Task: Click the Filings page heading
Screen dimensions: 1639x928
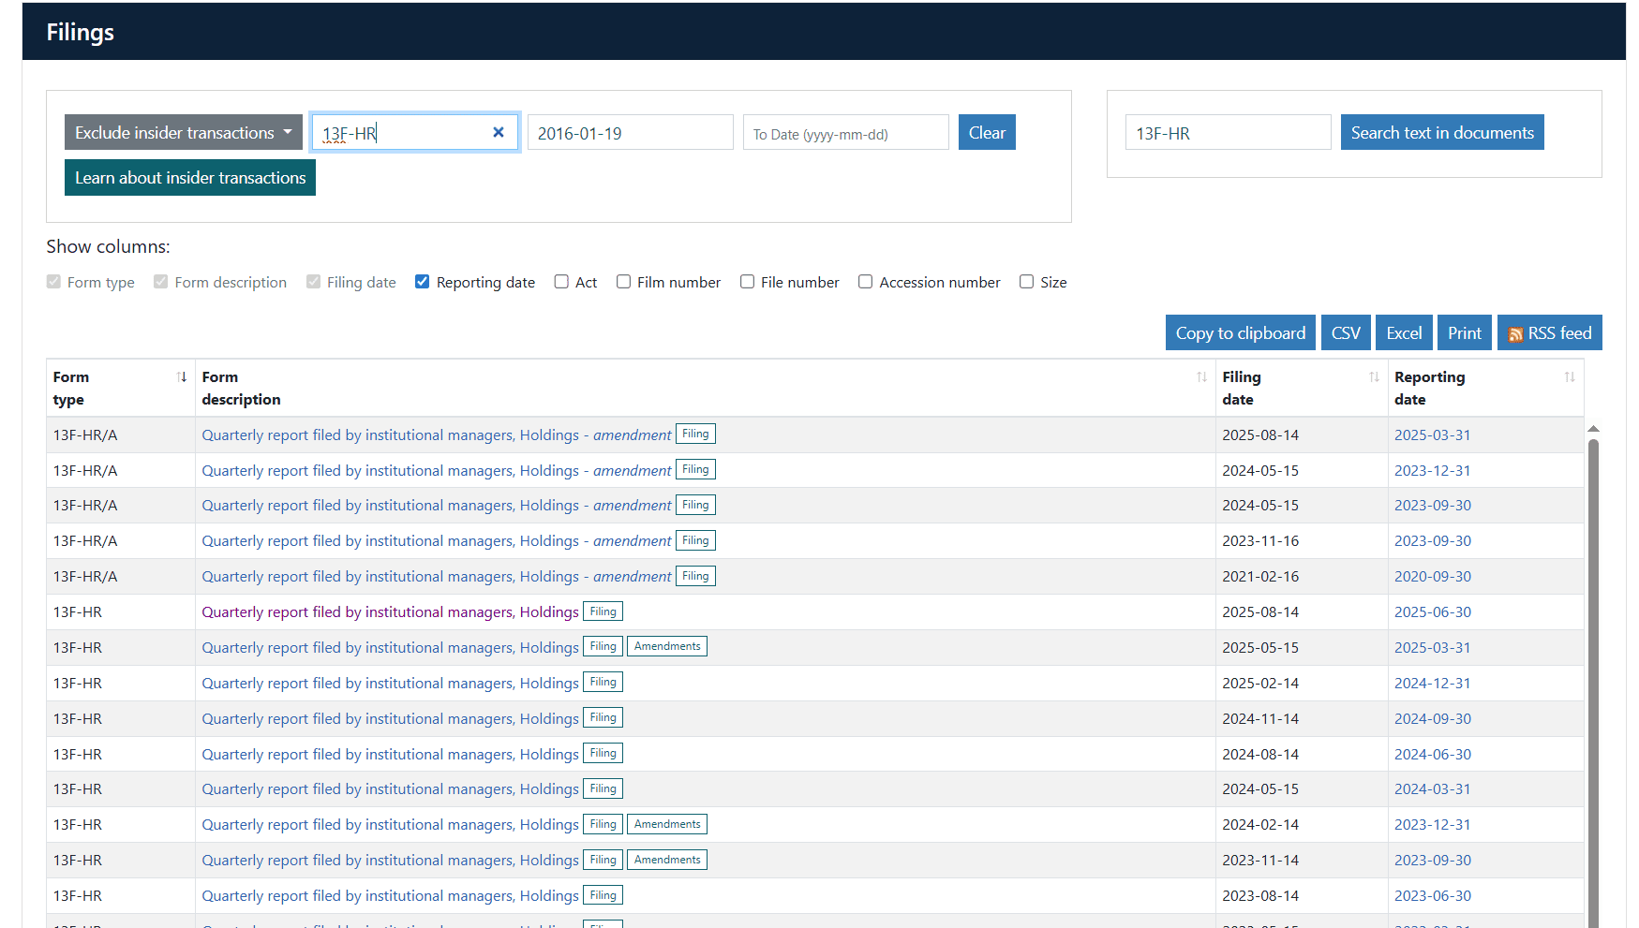Action: 81,32
